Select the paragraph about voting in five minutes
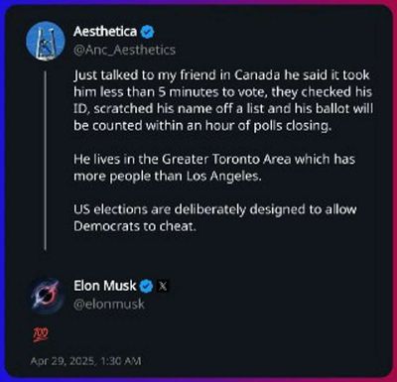This screenshot has height=382, width=397. tap(223, 100)
